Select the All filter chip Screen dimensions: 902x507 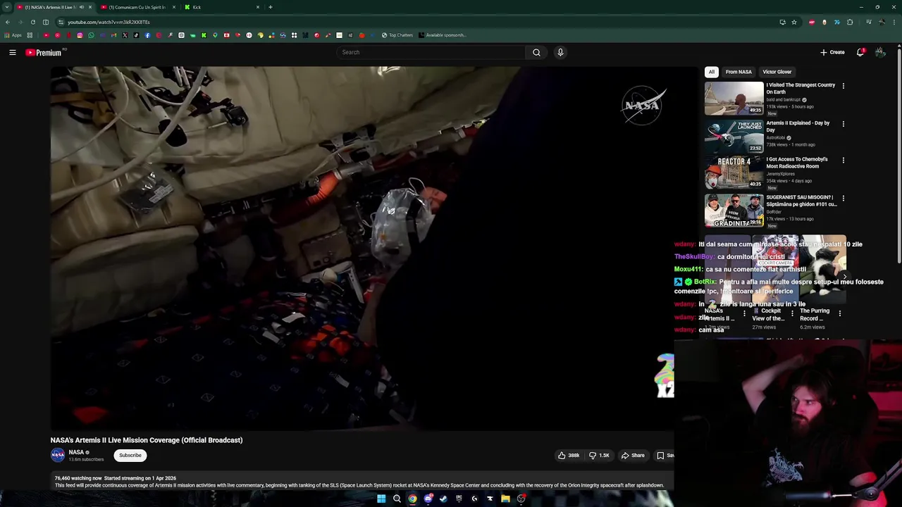712,72
